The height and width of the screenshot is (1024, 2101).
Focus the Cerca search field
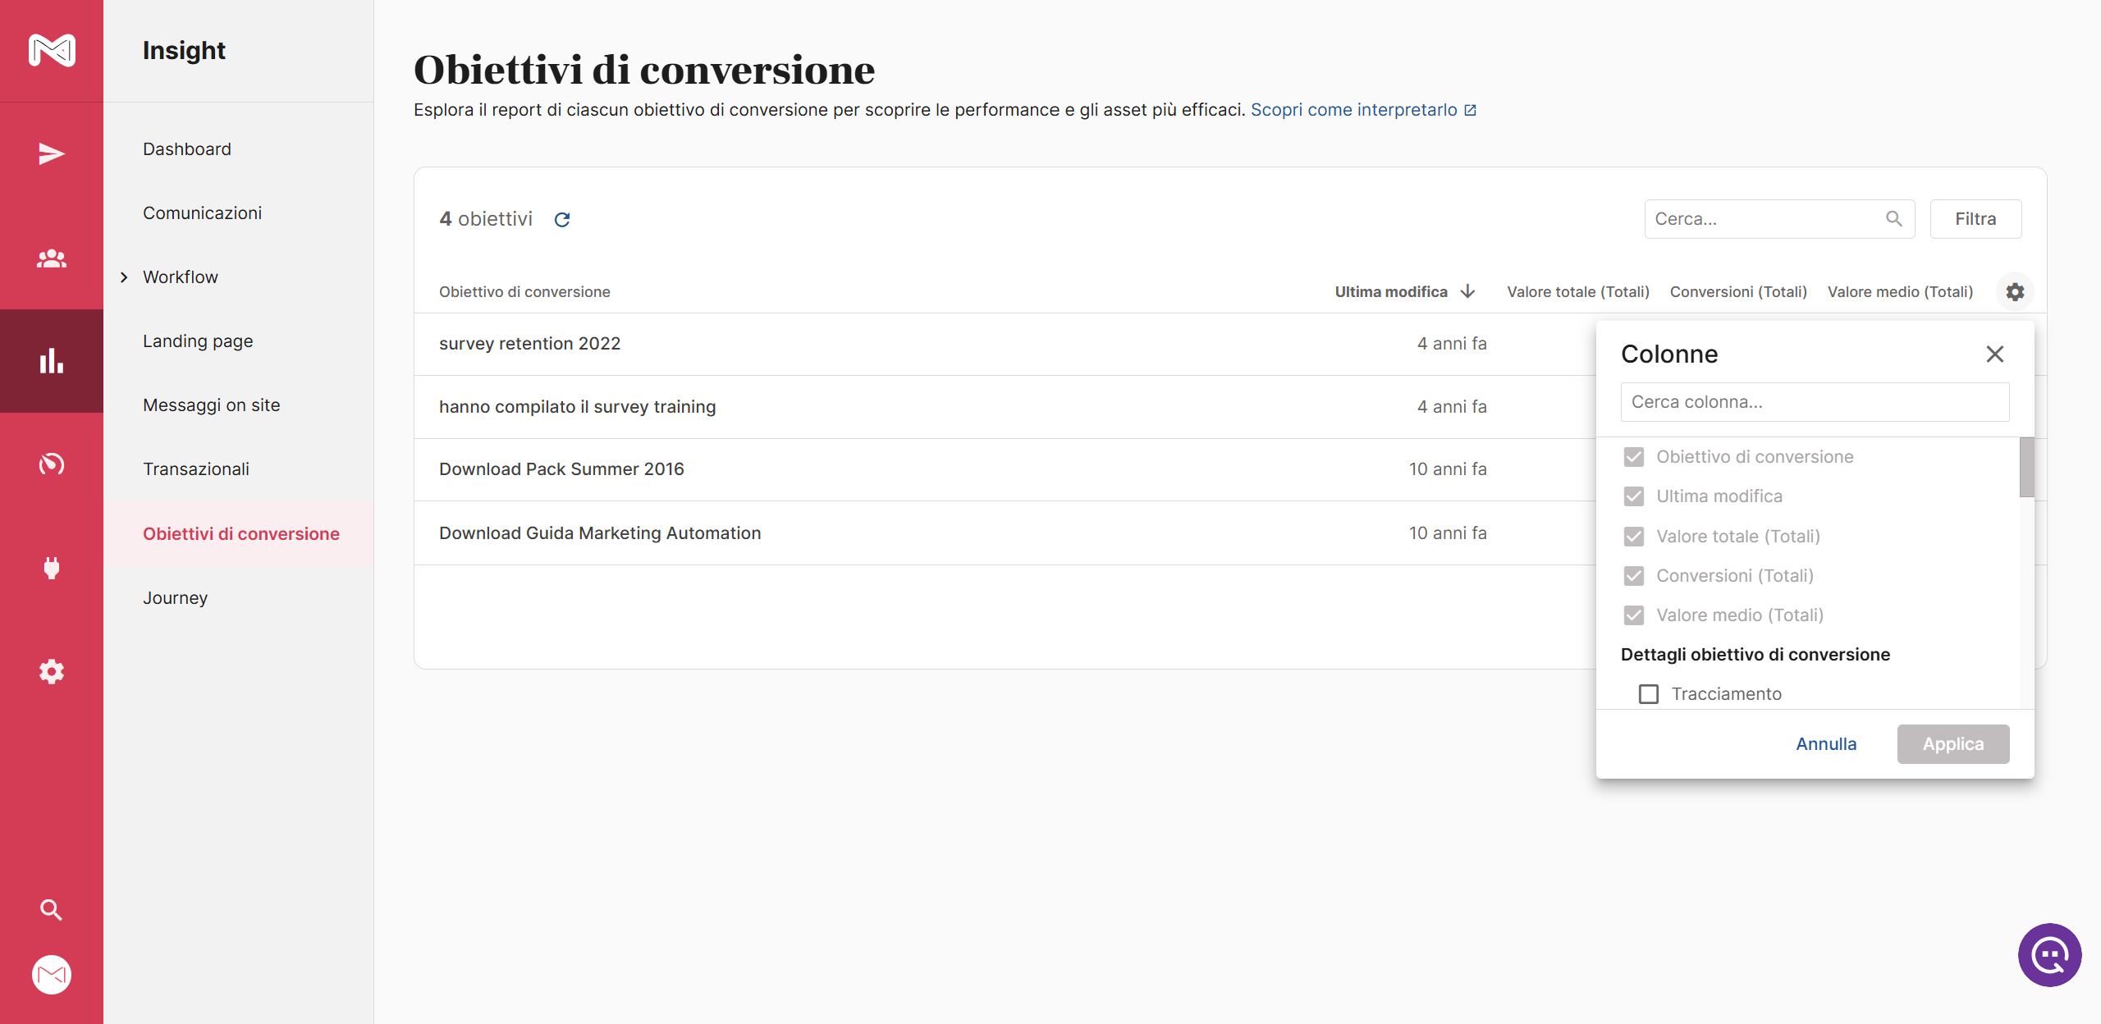pyautogui.click(x=1779, y=219)
